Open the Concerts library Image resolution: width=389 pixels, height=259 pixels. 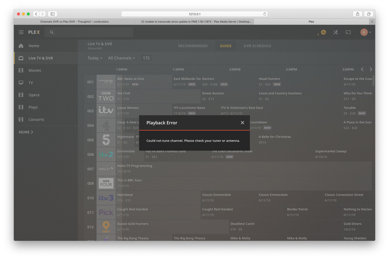point(46,120)
